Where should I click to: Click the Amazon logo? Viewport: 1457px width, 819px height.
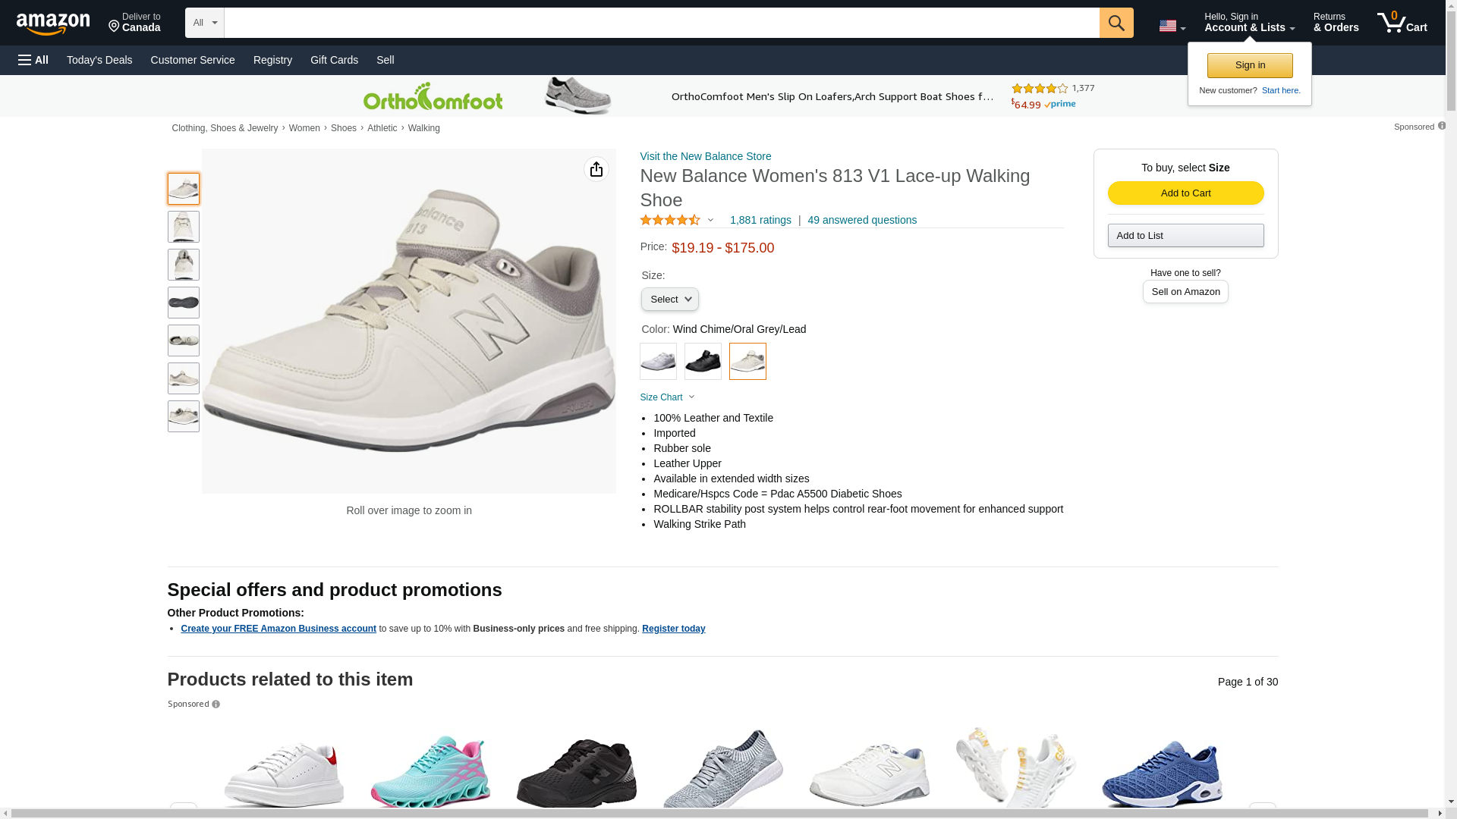53,24
